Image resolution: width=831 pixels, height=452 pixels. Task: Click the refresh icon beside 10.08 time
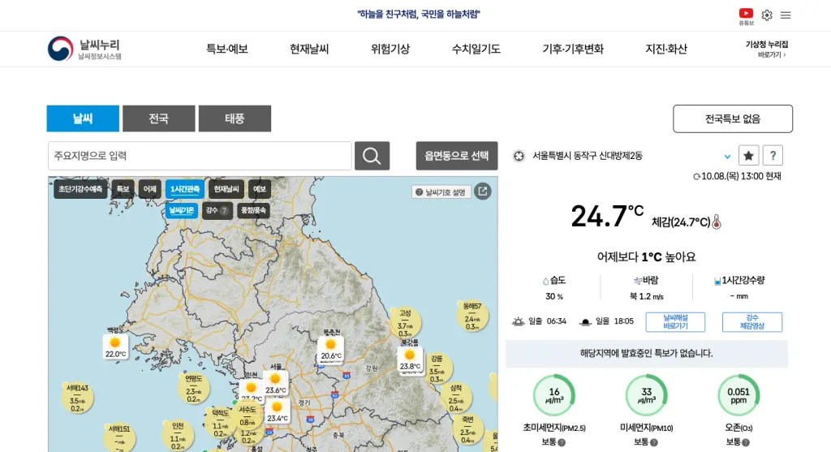pyautogui.click(x=696, y=176)
